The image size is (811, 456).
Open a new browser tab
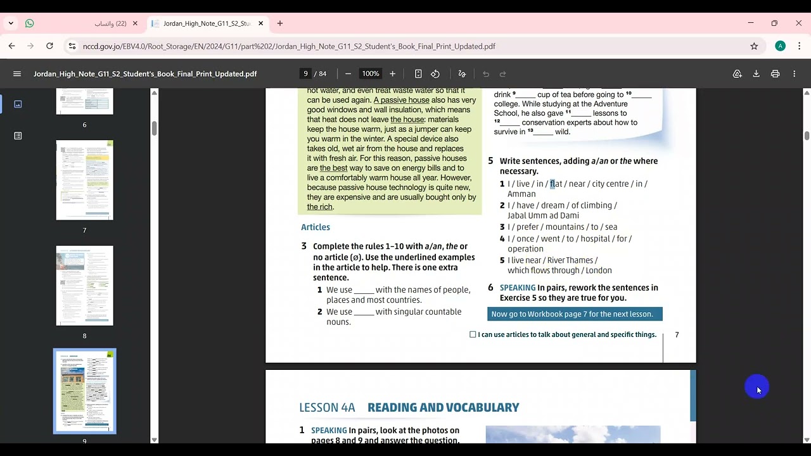(280, 23)
